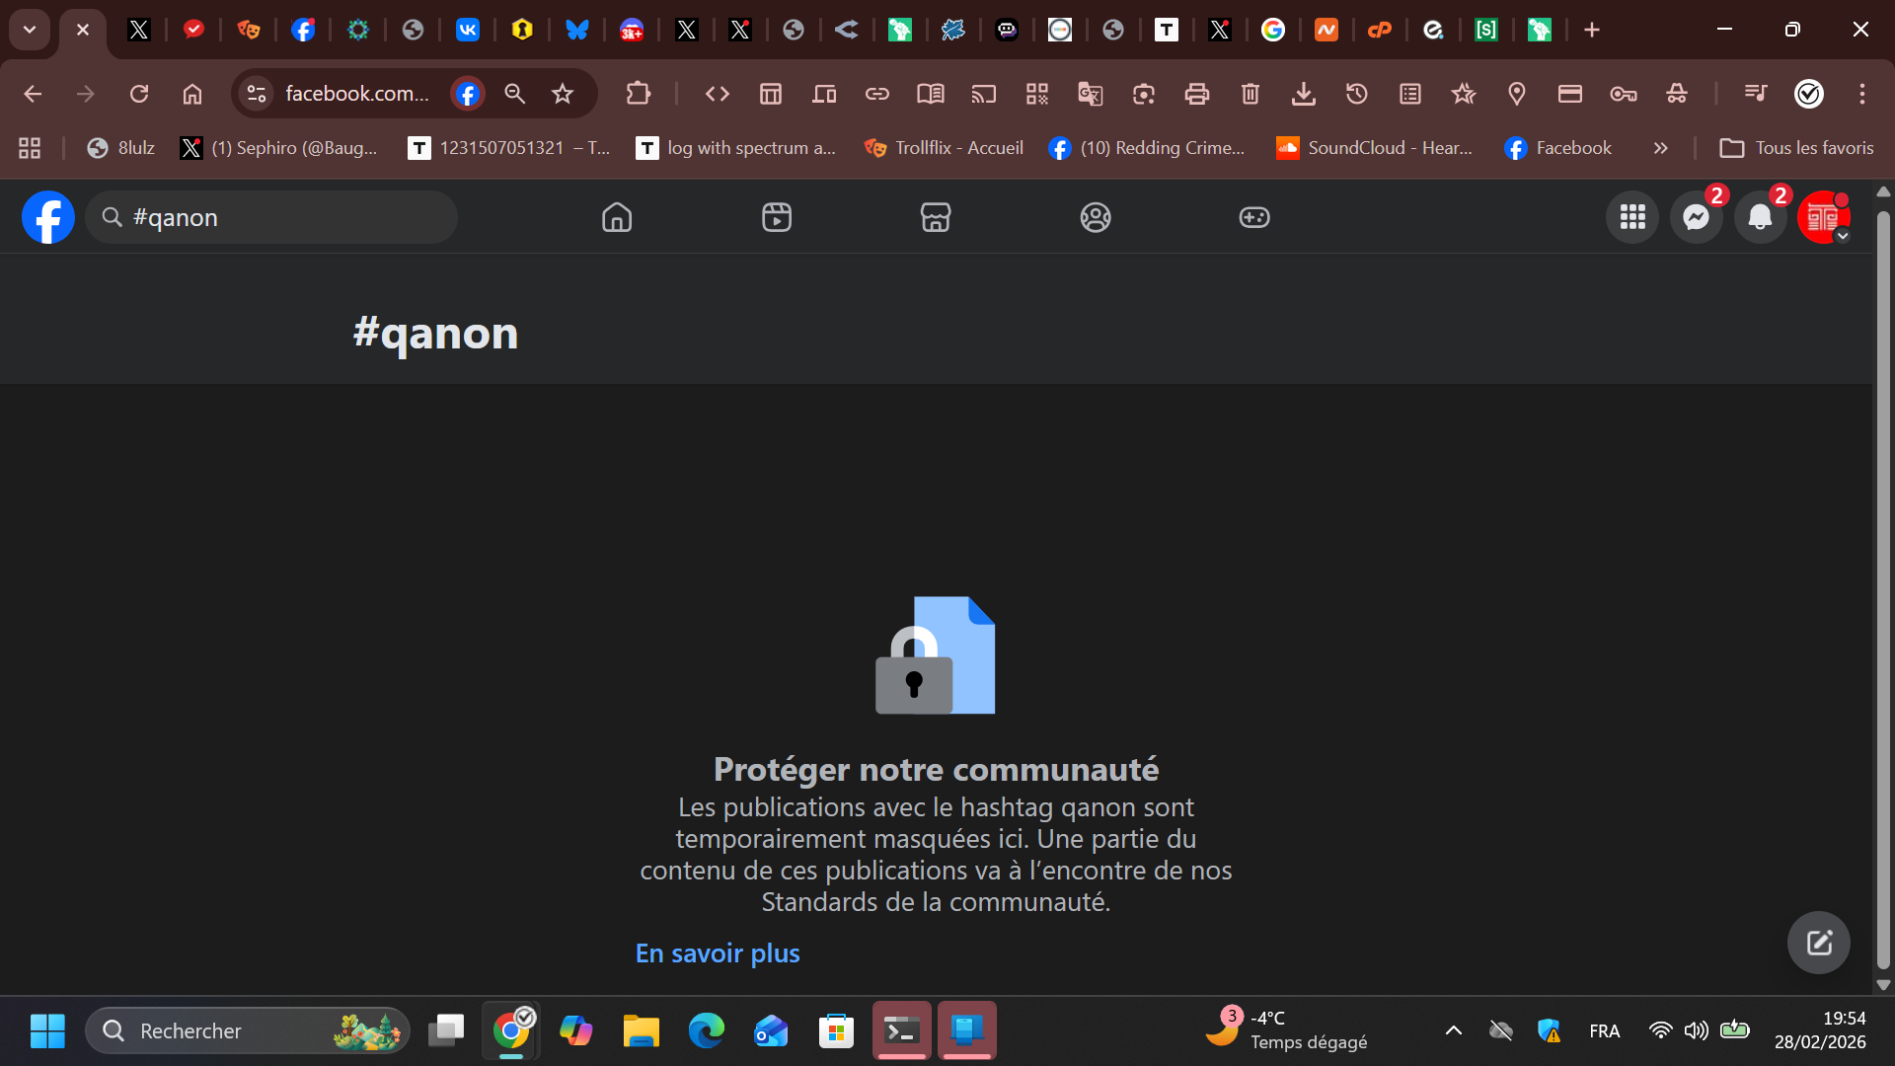The width and height of the screenshot is (1895, 1066).
Task: Open Facebook Reels video icon
Action: pyautogui.click(x=777, y=217)
